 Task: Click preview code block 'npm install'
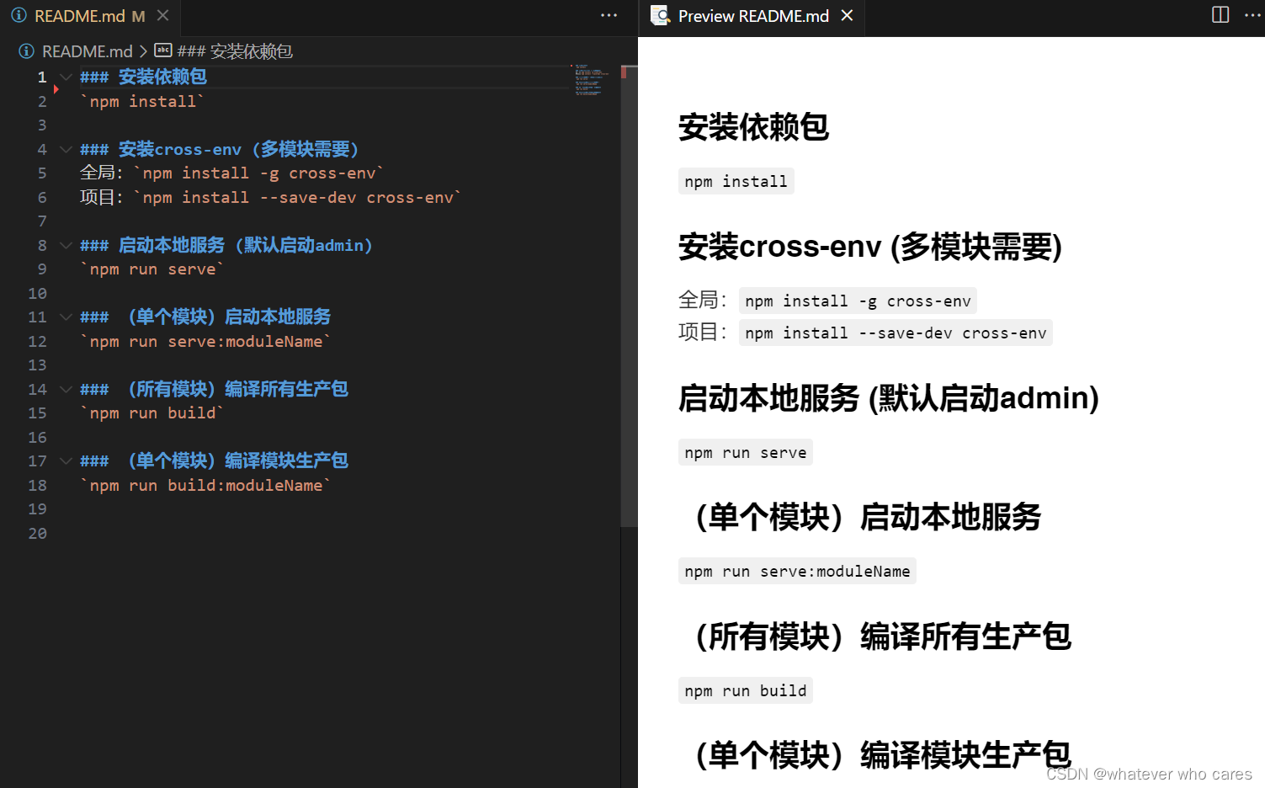(736, 182)
